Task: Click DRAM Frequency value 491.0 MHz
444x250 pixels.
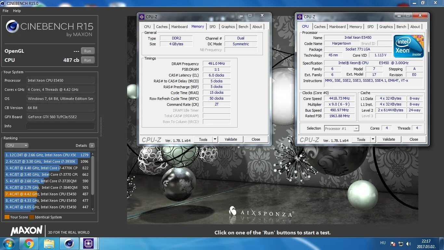Action: coord(216,63)
